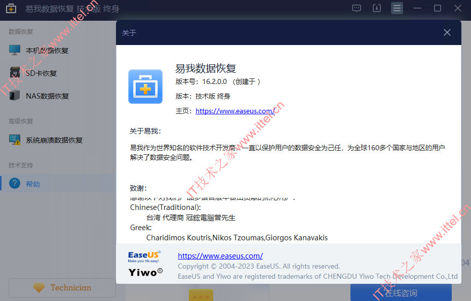
Task: Click the 关于易我: label
Action: click(145, 131)
